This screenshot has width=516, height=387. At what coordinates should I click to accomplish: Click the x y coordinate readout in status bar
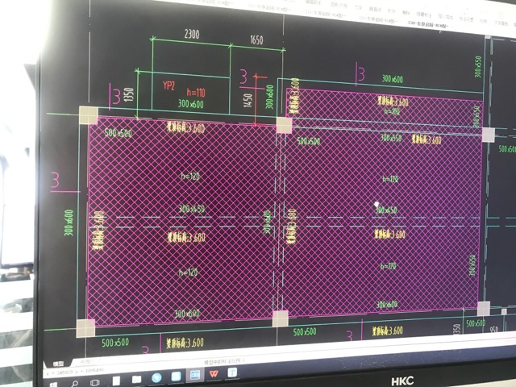(x=75, y=372)
